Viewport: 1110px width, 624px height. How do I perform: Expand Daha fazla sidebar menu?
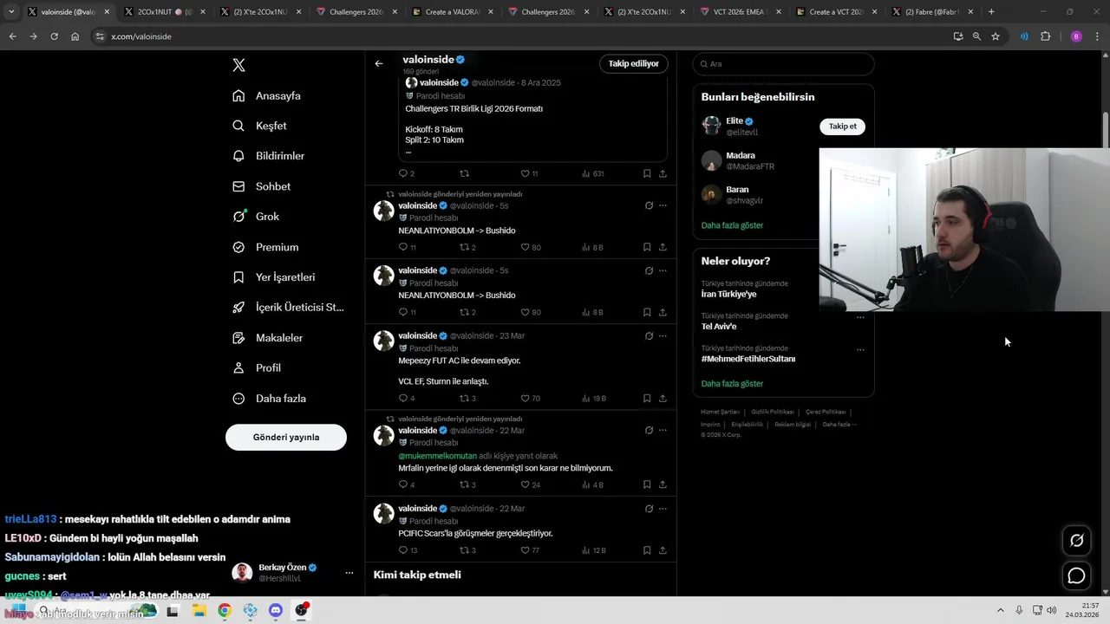(269, 399)
